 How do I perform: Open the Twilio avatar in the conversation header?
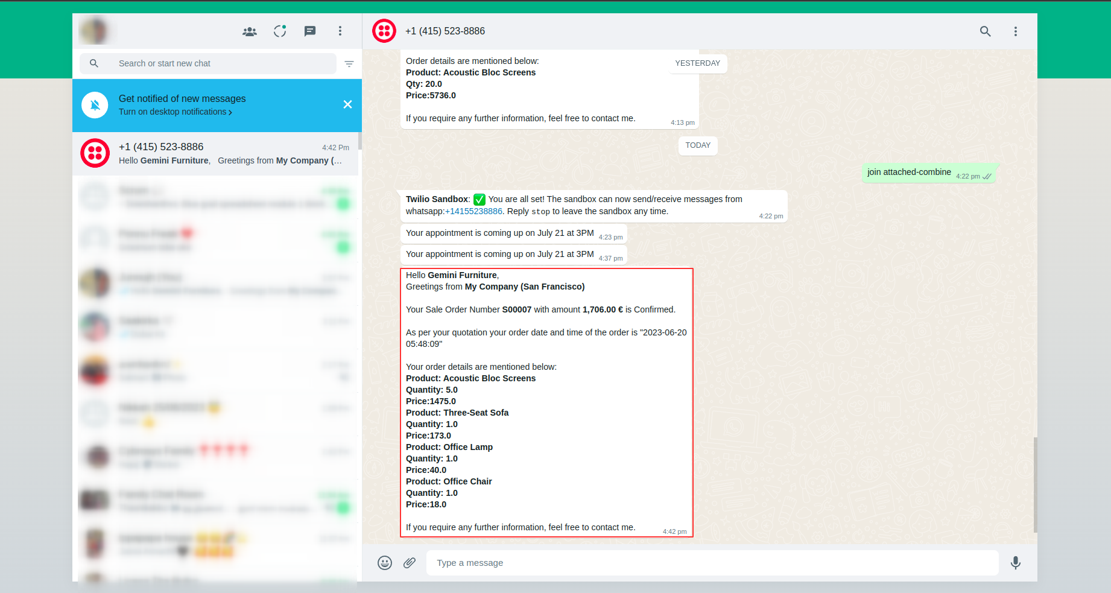(x=384, y=31)
